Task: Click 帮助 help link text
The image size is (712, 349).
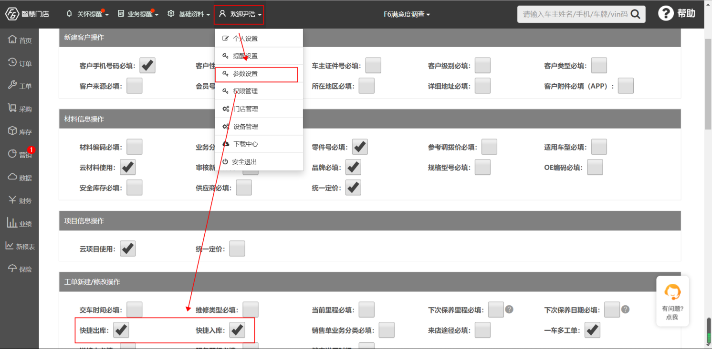Action: [x=686, y=13]
